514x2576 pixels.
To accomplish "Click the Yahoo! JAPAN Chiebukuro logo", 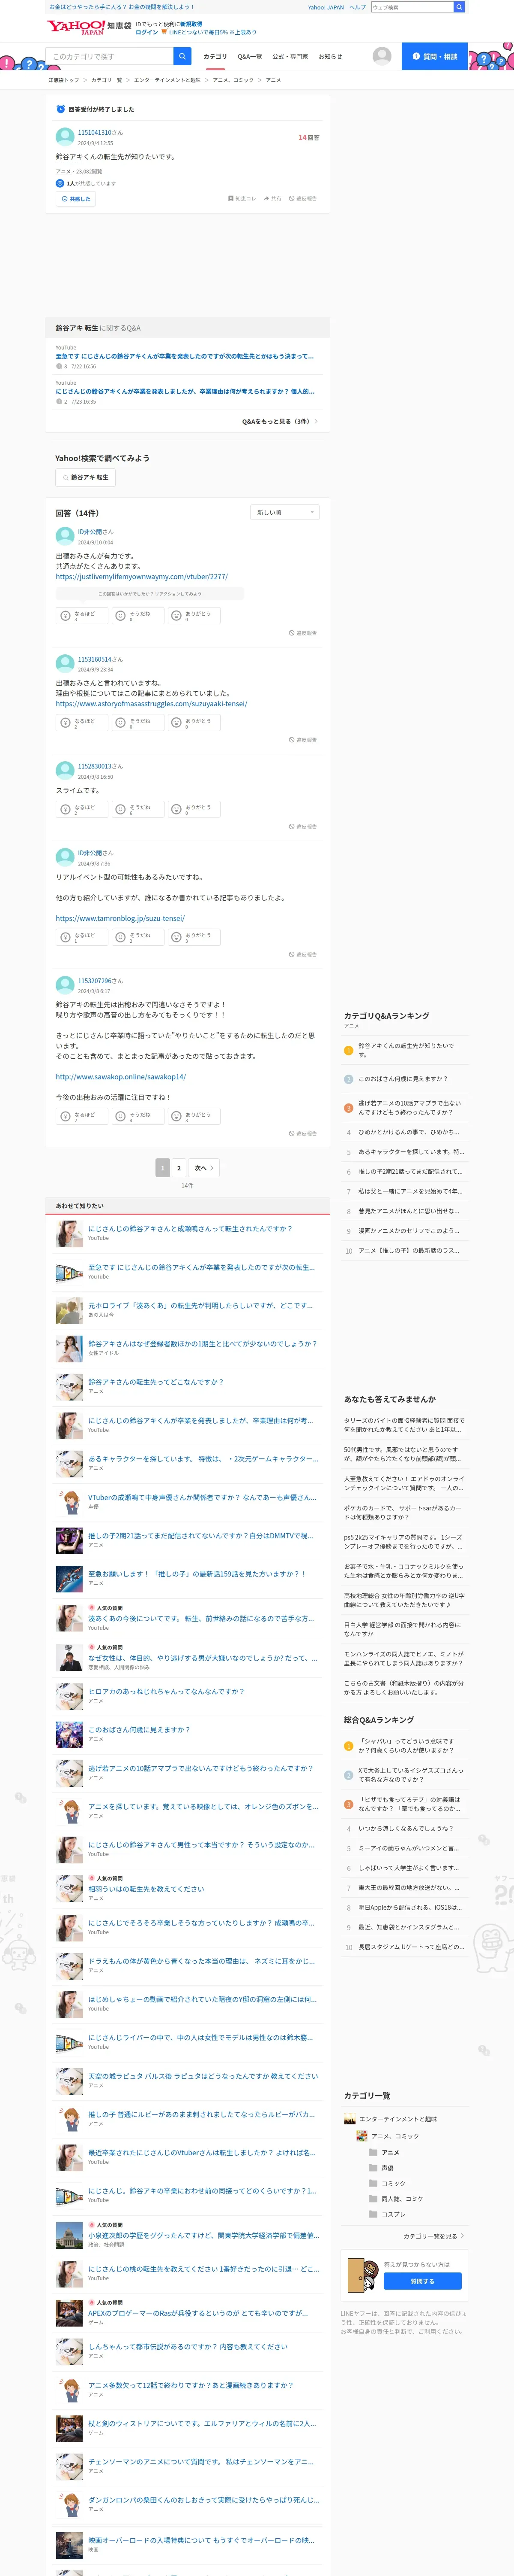I will [88, 27].
